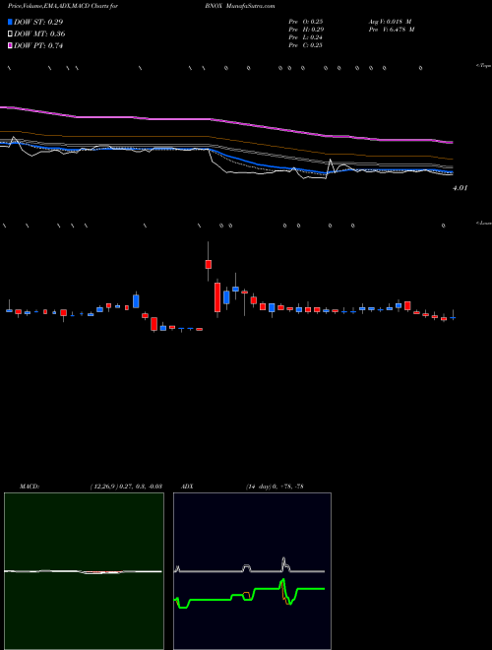Click the ADX '(14 day) 0, +78, -78' values
Screen dimensions: 492x650
[x=274, y=487]
